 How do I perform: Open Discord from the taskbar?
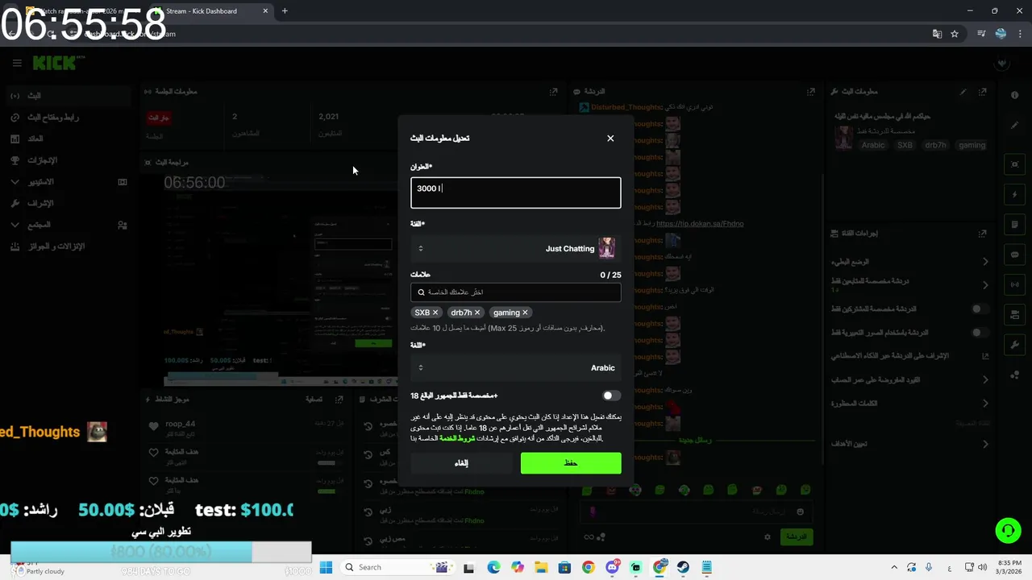[x=612, y=567]
